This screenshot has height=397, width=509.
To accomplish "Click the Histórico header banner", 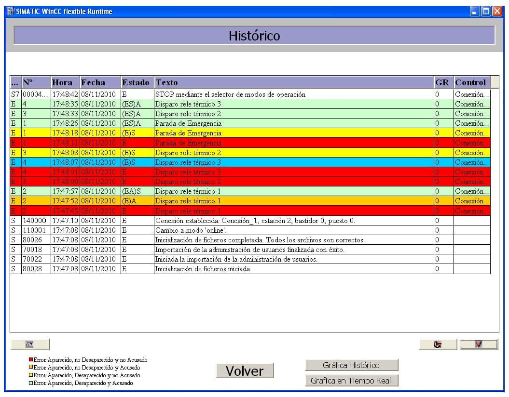I will pyautogui.click(x=254, y=35).
